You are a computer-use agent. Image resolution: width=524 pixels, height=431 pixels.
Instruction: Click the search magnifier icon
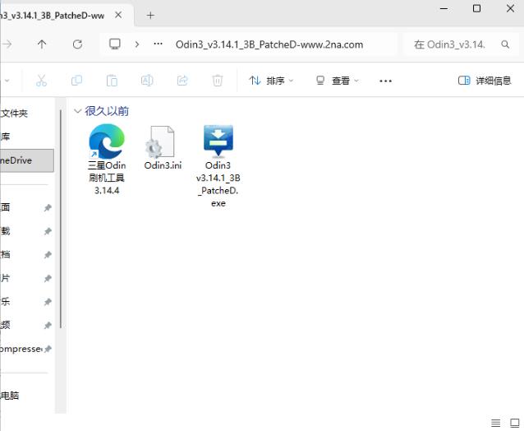(505, 44)
